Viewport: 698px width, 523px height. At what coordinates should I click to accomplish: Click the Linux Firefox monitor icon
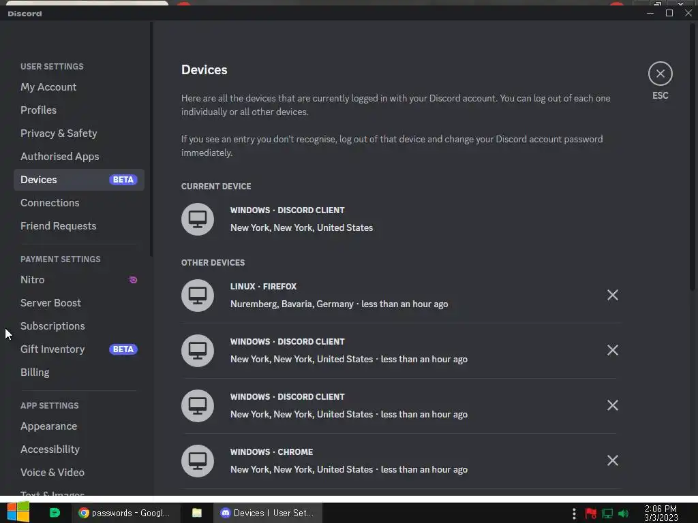point(198,296)
